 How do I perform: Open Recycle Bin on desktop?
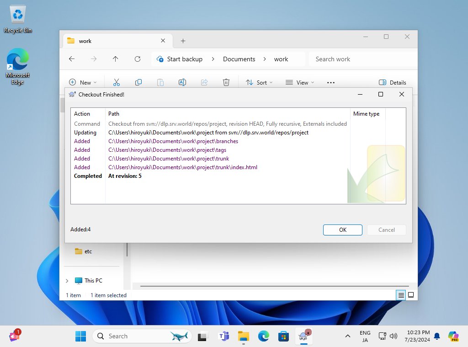click(18, 19)
